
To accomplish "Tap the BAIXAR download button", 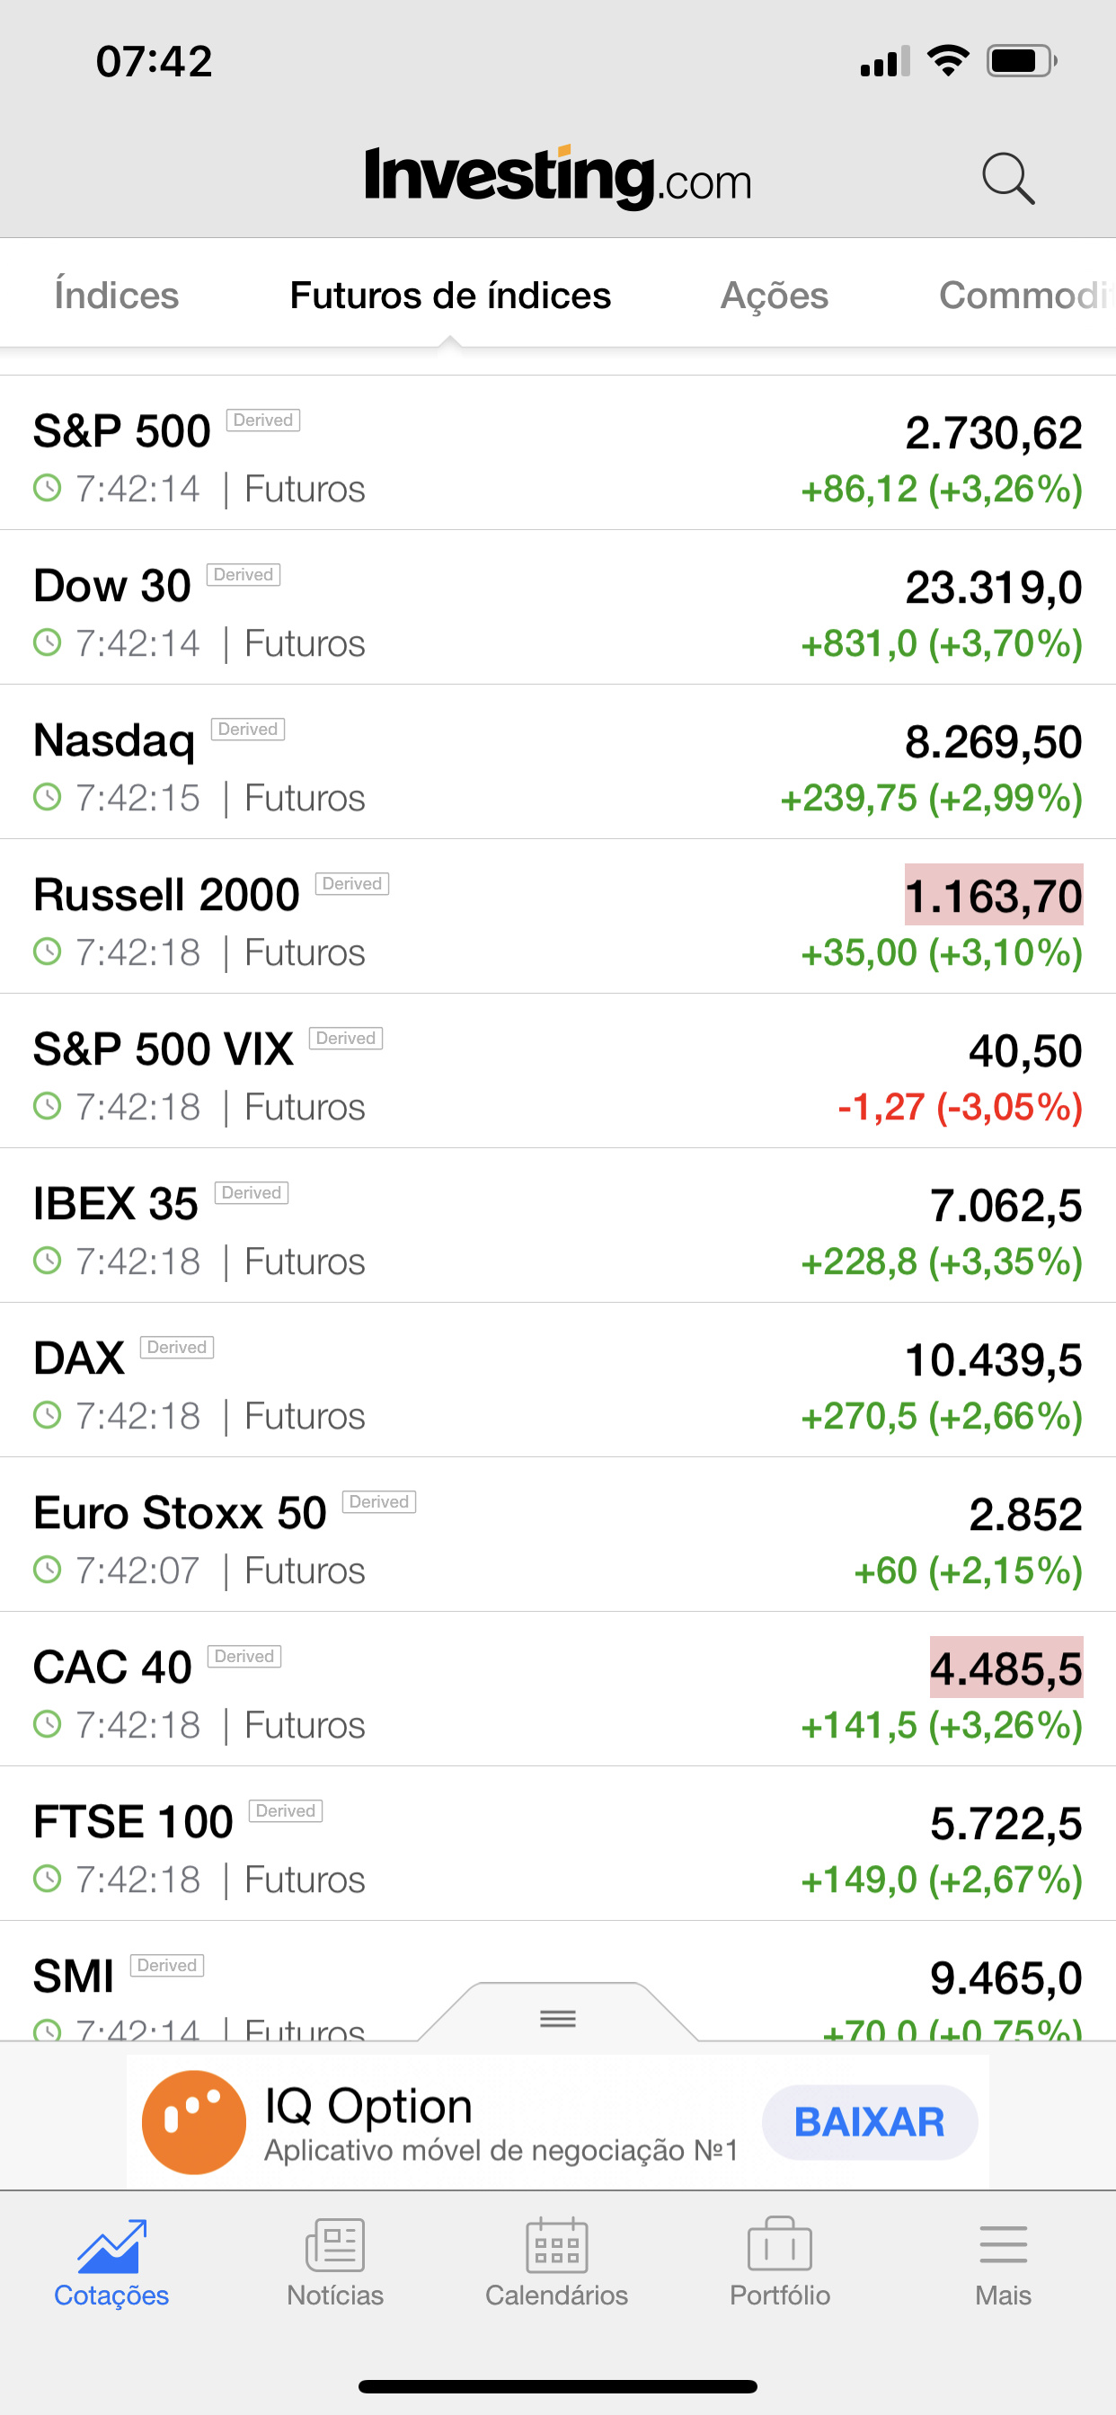I will (870, 2122).
